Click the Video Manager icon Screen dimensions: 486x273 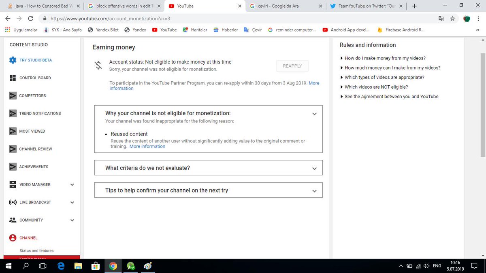(x=12, y=184)
